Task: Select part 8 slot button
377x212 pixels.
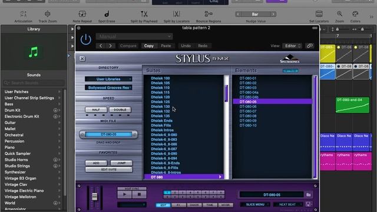Action: [221, 193]
